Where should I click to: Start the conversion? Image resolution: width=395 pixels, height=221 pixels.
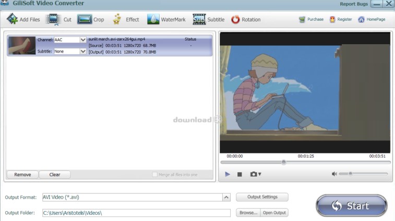[x=351, y=206]
